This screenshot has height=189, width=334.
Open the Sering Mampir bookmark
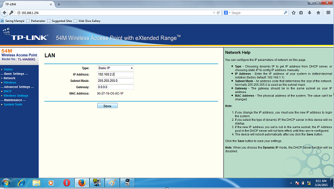[13, 21]
